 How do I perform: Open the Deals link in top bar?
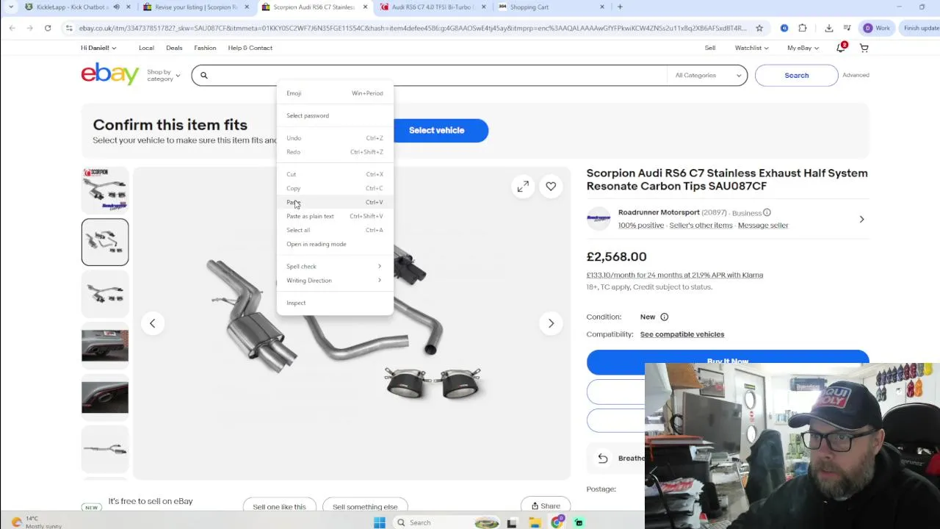174,48
